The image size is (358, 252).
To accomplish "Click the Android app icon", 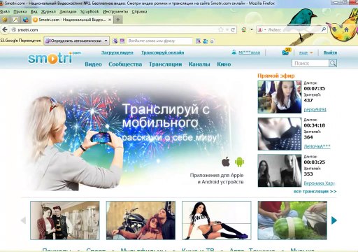I will pyautogui.click(x=239, y=162).
